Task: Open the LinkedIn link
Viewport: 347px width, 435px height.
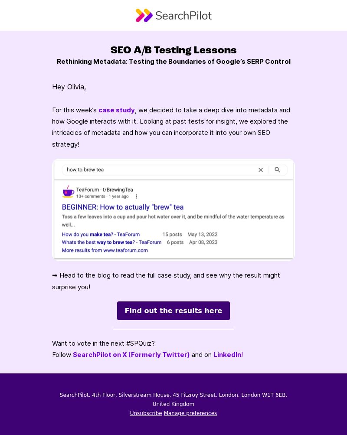Action: click(227, 354)
